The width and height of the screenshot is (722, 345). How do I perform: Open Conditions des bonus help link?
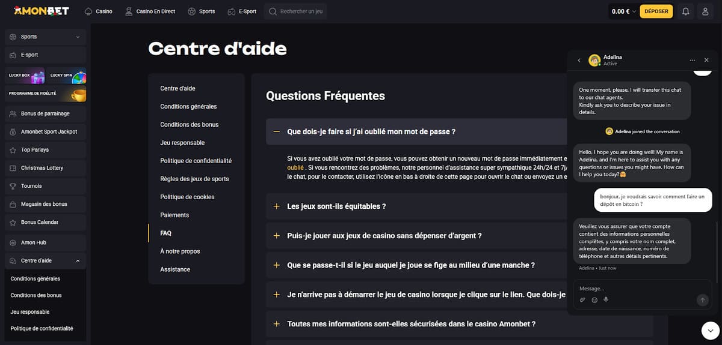pos(190,125)
